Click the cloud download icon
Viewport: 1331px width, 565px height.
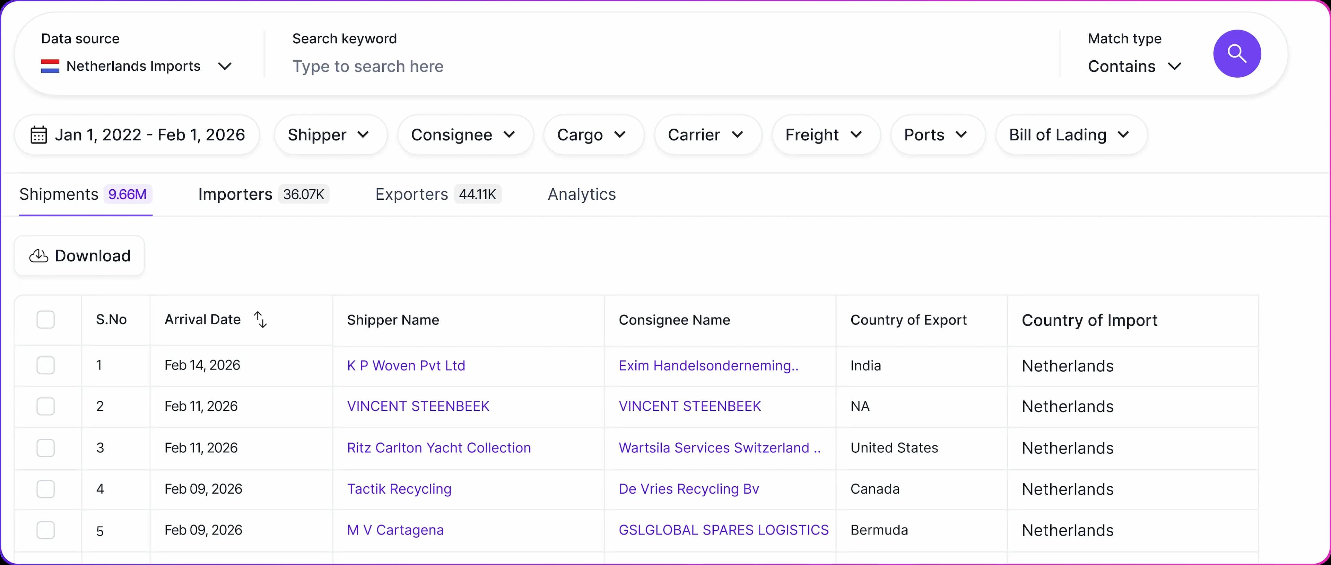tap(39, 256)
